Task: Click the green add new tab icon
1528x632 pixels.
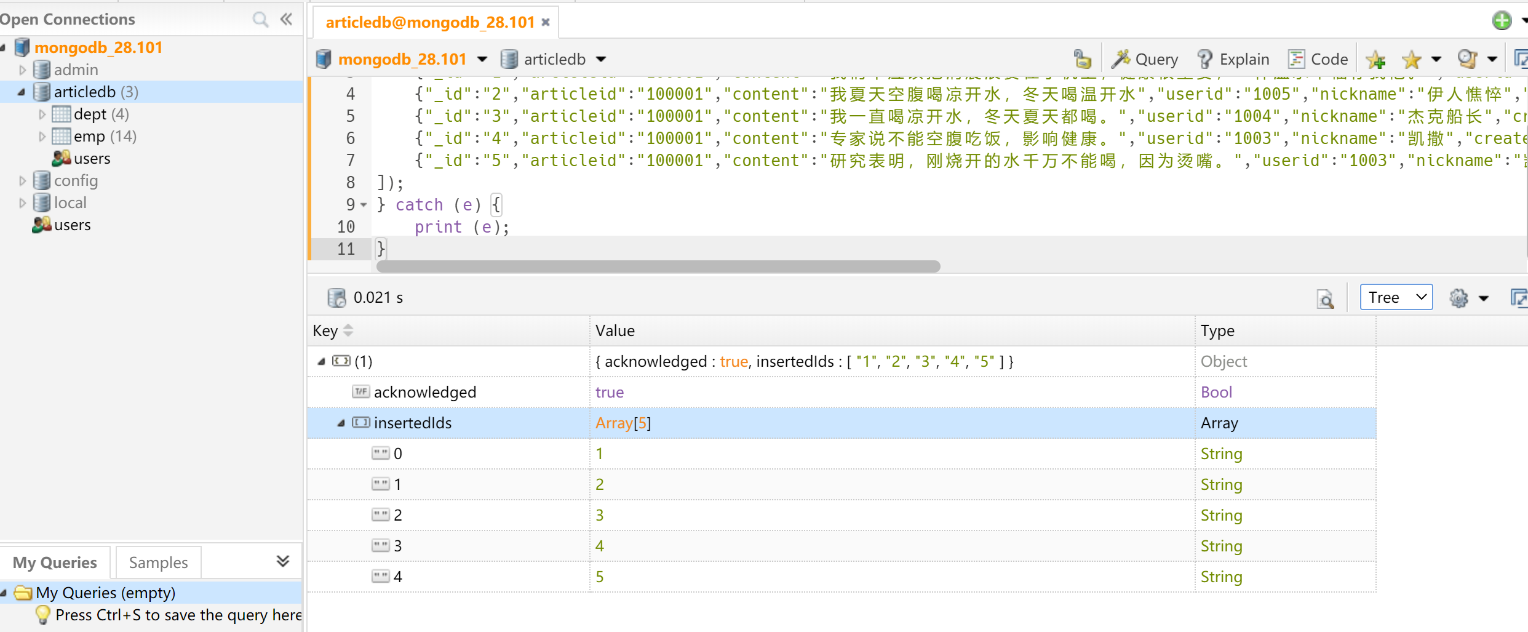Action: click(1502, 20)
